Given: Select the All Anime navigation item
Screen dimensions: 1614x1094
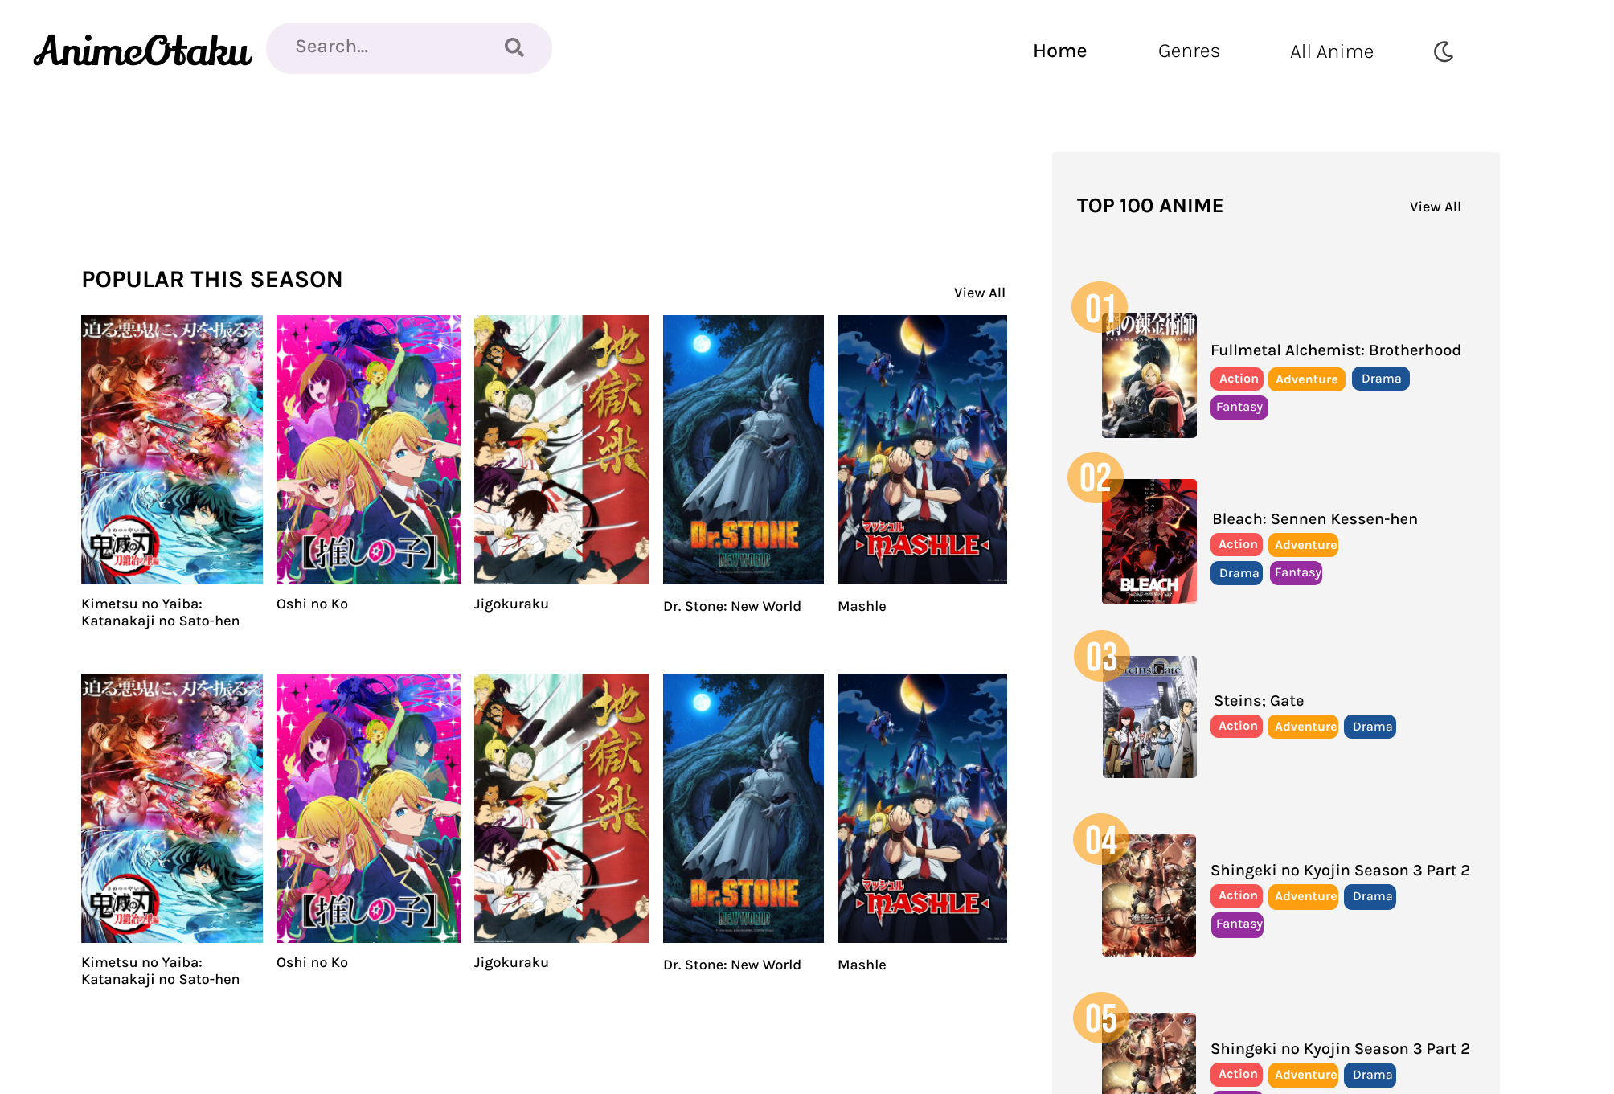Looking at the screenshot, I should tap(1331, 51).
